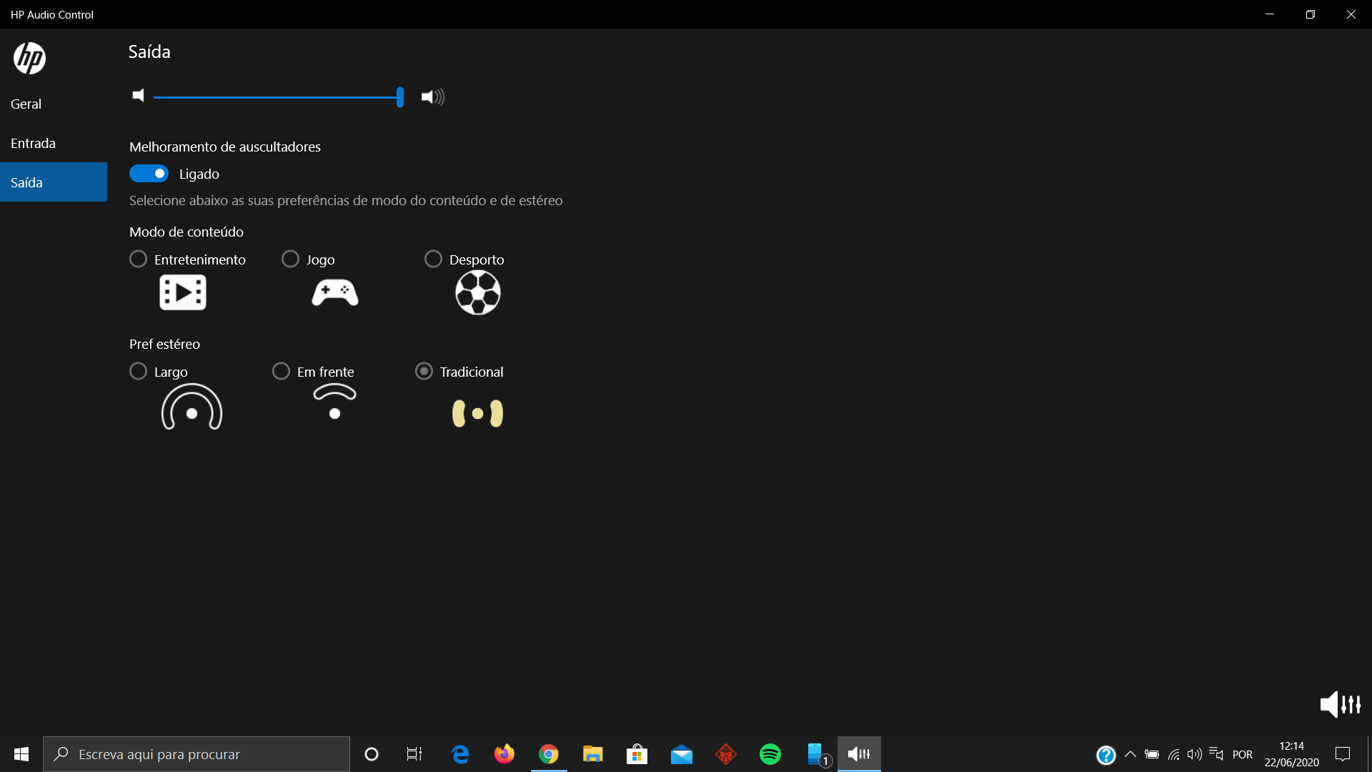Click HP Audio Control taskbar icon
Screen dimensions: 1372x772
click(859, 754)
